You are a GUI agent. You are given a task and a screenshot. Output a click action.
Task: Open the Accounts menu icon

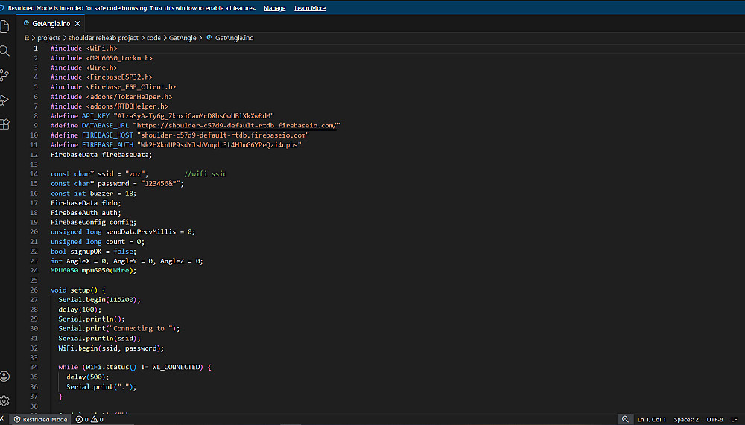pyautogui.click(x=4, y=377)
